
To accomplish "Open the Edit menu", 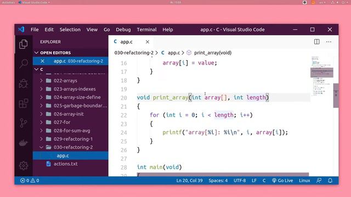I will [49, 30].
